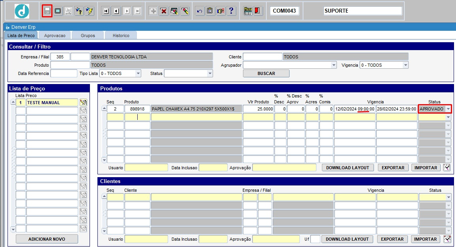Click the COM0043 screen code field

point(284,11)
